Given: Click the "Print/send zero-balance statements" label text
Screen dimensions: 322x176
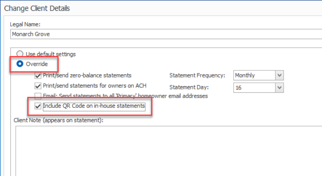Looking at the screenshot, I should [87, 75].
